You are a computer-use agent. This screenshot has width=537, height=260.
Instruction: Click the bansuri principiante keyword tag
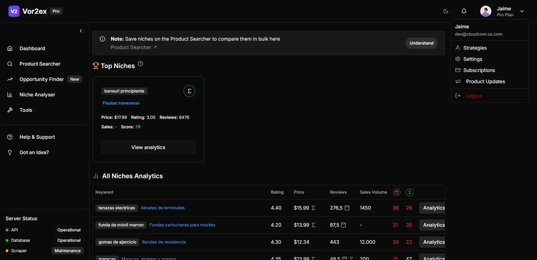(124, 91)
